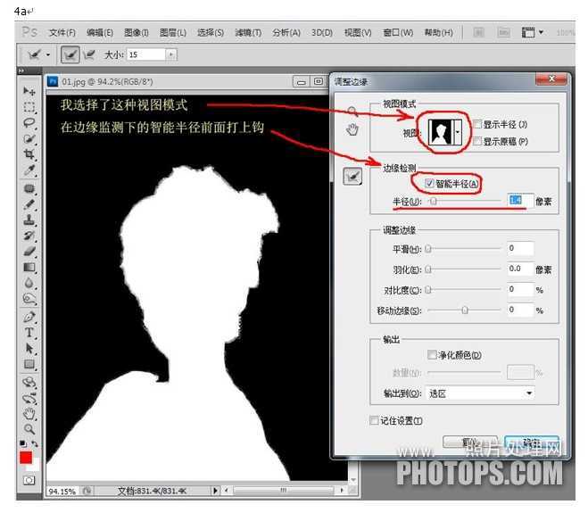Select the Quick Selection tool

click(x=29, y=138)
